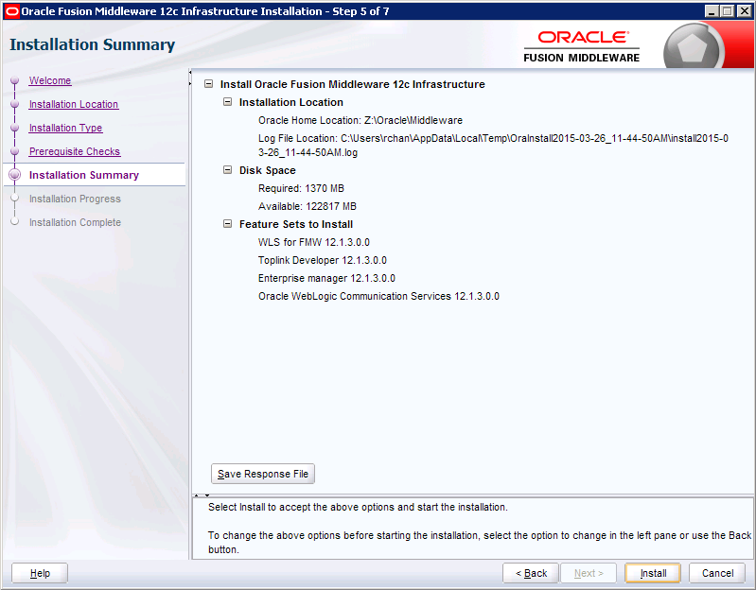Viewport: 756px width, 590px height.
Task: Click the Installation Location step bullet icon
Action: point(15,104)
